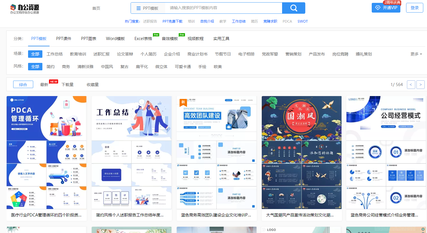Click the 办公资源 site logo
Image resolution: width=427 pixels, height=233 pixels.
tap(25, 9)
